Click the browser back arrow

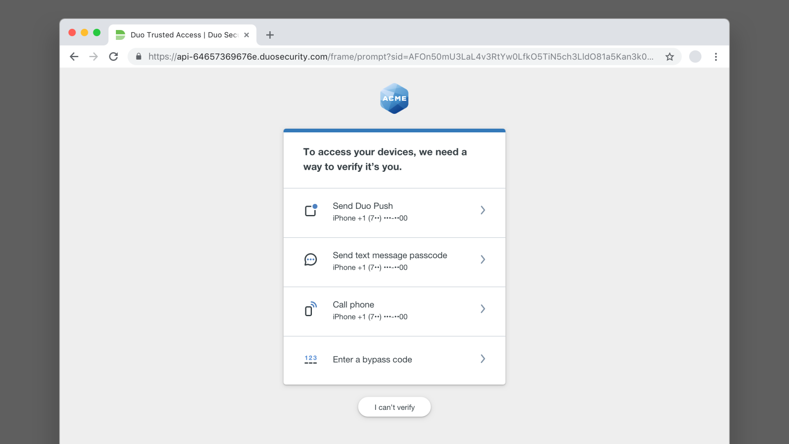tap(74, 57)
